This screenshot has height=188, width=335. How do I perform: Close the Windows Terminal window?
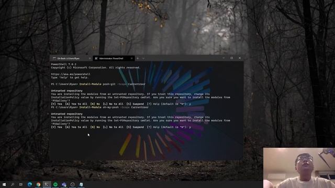pos(240,58)
